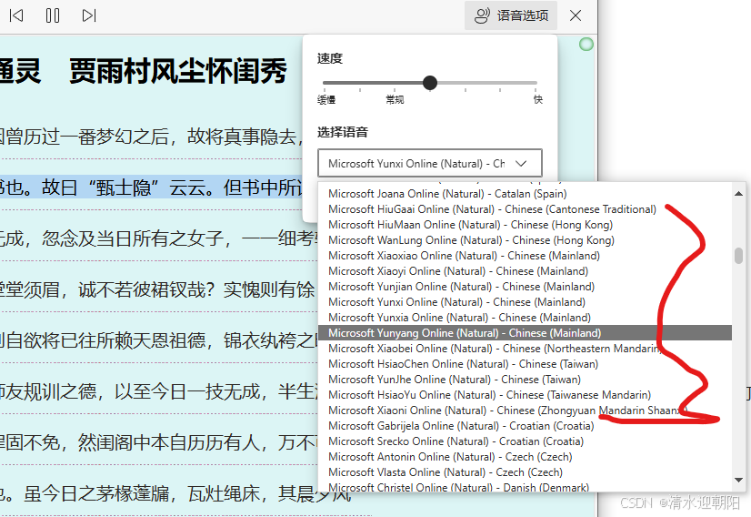751x517 pixels.
Task: Click the speed slider handle
Action: [x=430, y=83]
